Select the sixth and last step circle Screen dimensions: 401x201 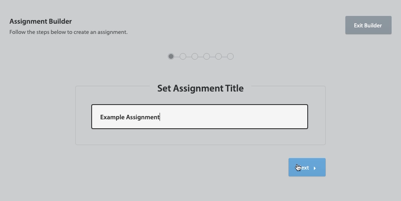tap(230, 56)
